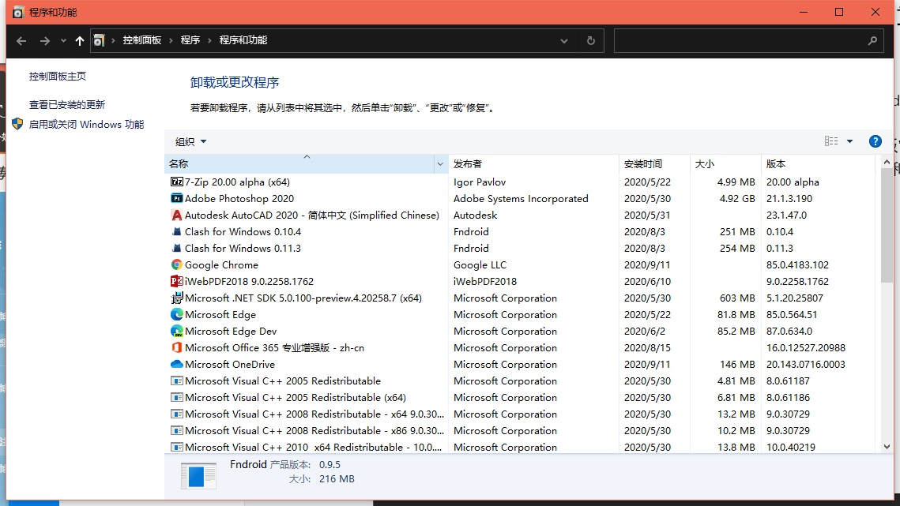Go up one level with up arrow
Viewport: 900px width, 506px height.
[x=80, y=41]
